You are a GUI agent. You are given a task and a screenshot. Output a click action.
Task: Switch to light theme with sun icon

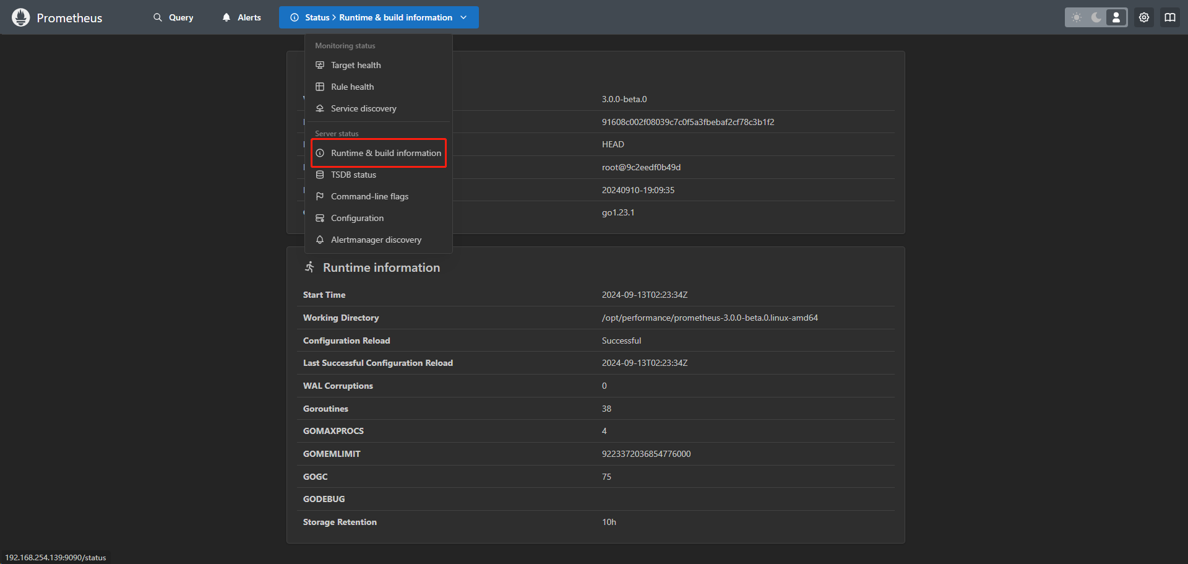[x=1077, y=17]
